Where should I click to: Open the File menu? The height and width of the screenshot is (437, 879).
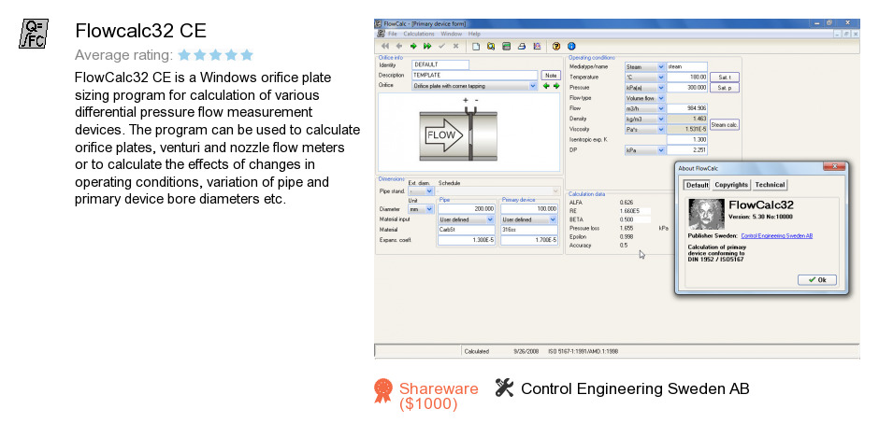click(393, 35)
